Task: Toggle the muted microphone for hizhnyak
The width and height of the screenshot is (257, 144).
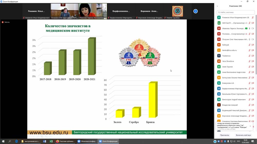Action: tap(250, 45)
